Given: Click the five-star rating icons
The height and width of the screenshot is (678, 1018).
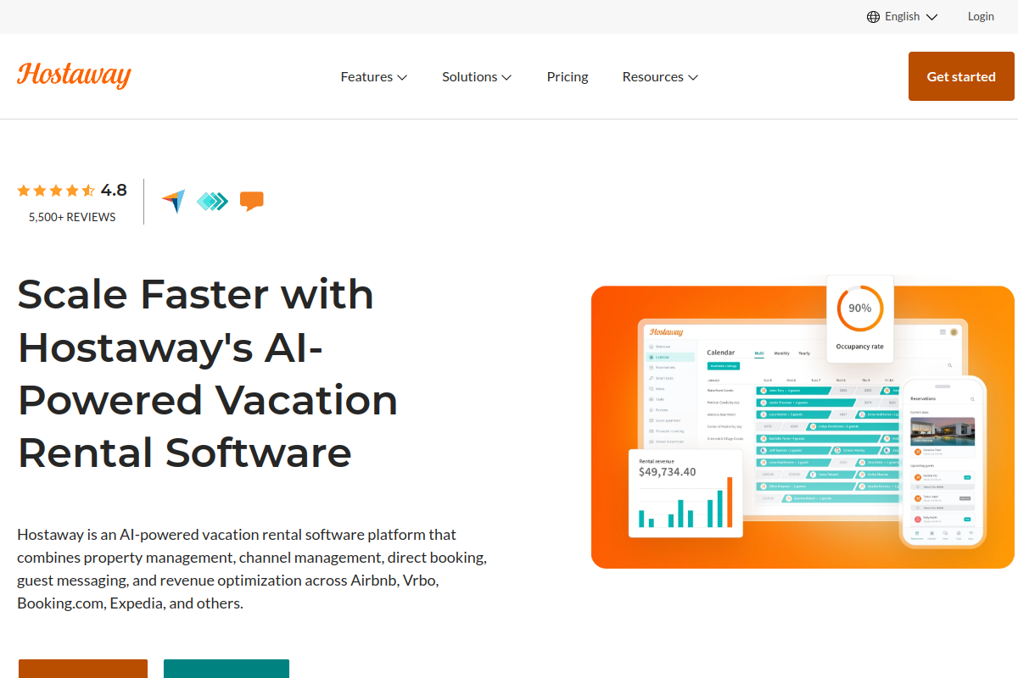Looking at the screenshot, I should pos(56,191).
